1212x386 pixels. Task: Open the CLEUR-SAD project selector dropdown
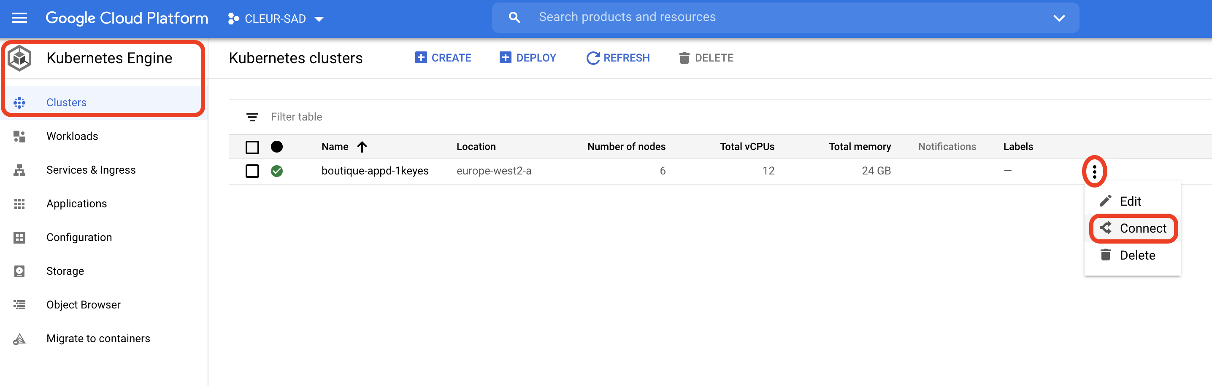[276, 18]
